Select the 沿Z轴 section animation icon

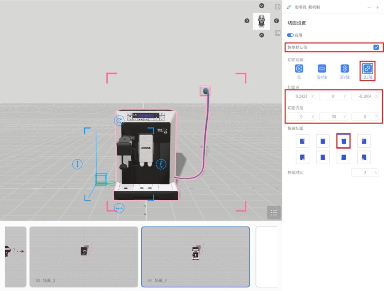pyautogui.click(x=367, y=69)
